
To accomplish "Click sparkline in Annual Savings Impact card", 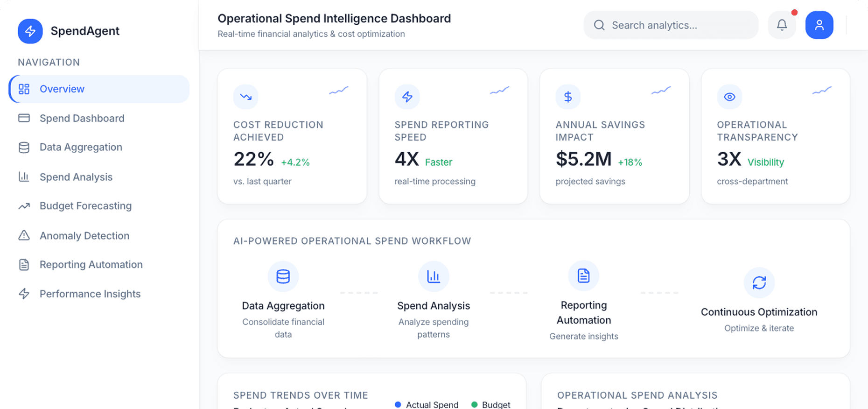I will coord(661,90).
